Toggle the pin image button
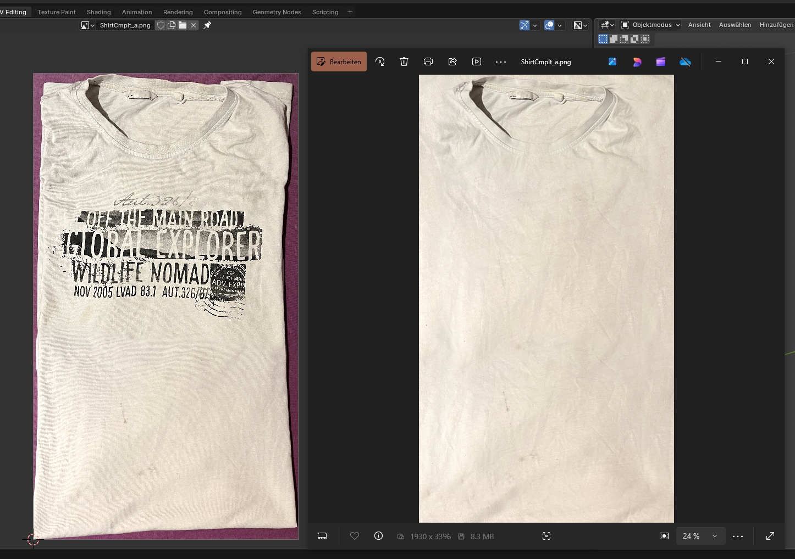The width and height of the screenshot is (795, 559). click(x=207, y=25)
